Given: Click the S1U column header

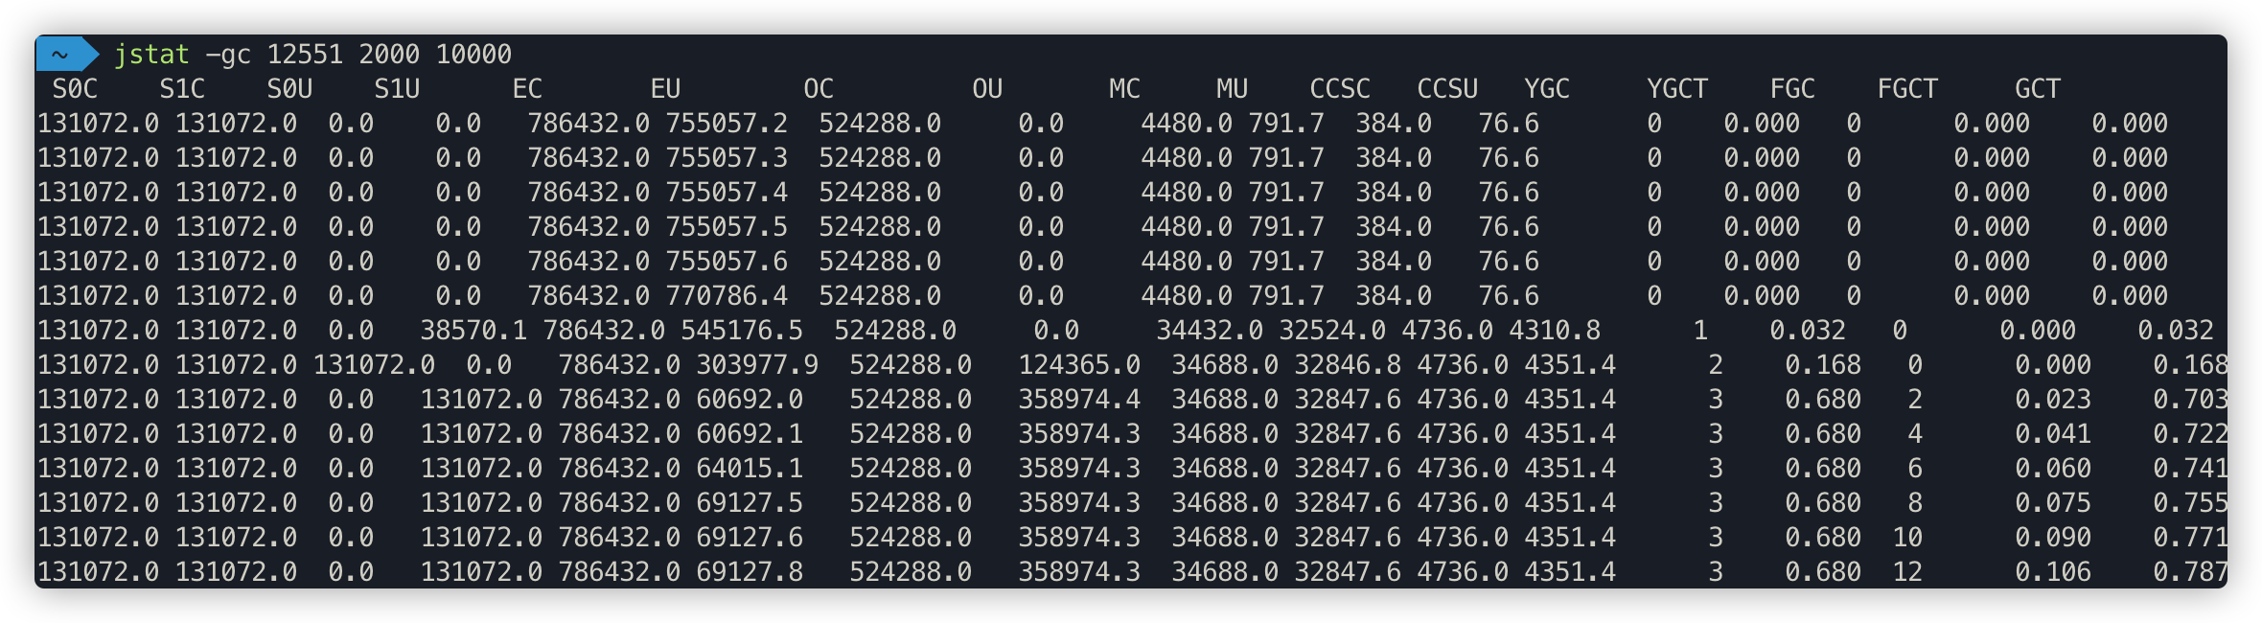Looking at the screenshot, I should coord(397,89).
